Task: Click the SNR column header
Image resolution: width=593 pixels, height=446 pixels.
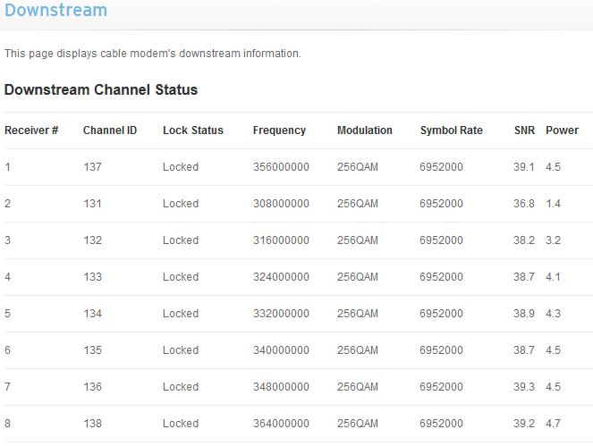Action: click(524, 130)
